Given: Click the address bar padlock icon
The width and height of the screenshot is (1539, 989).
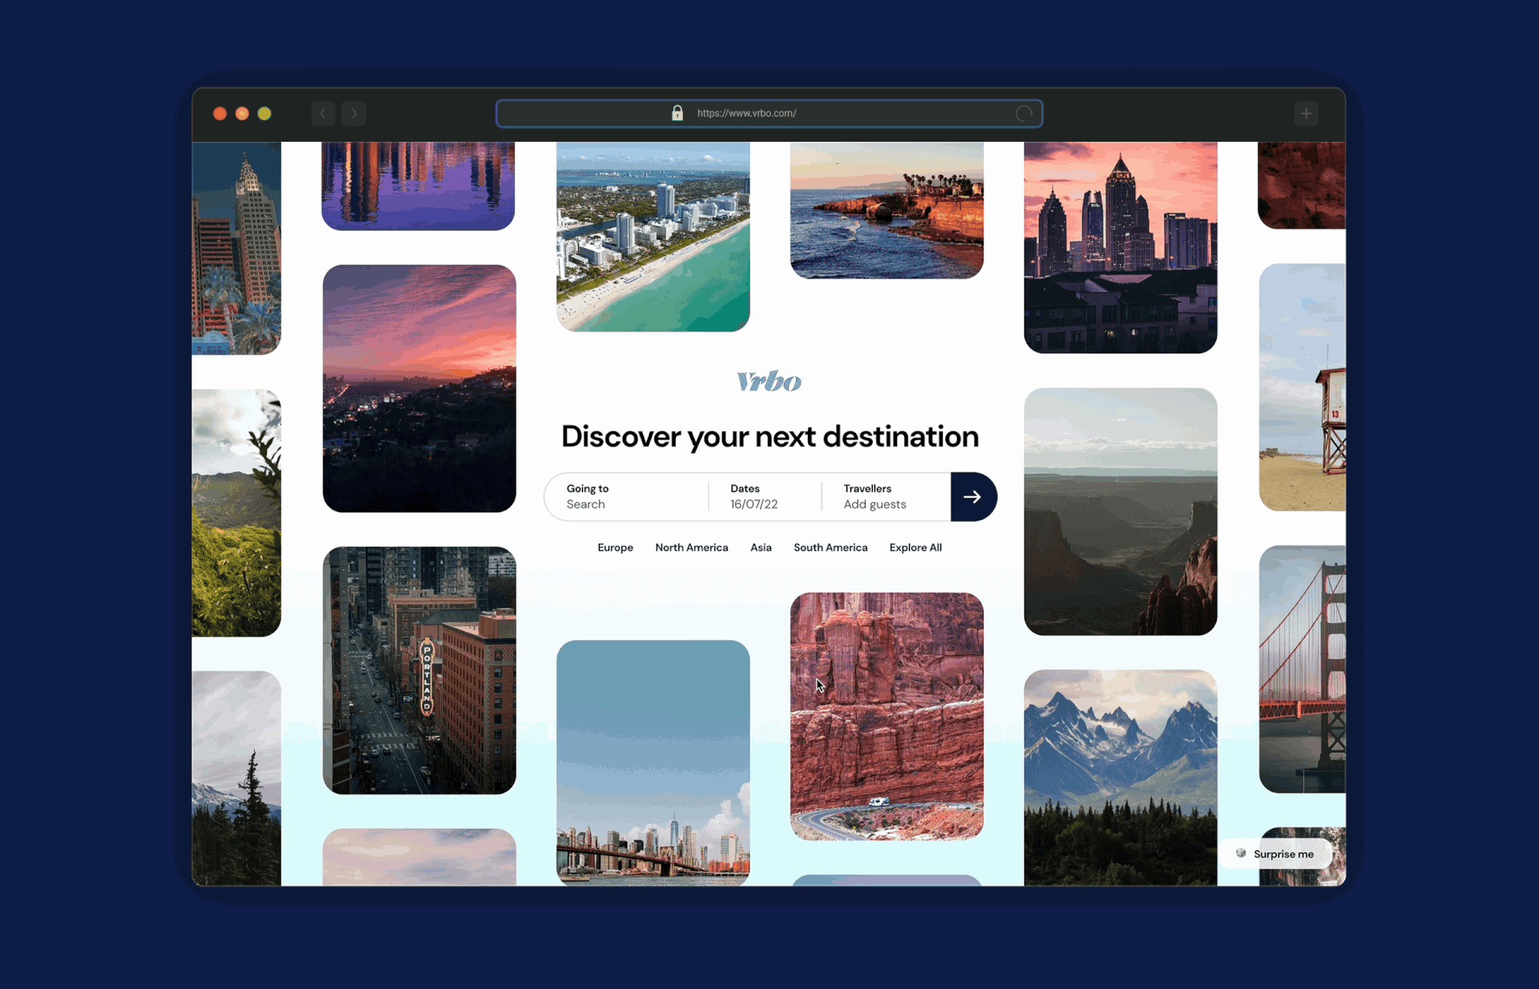Looking at the screenshot, I should pos(677,113).
